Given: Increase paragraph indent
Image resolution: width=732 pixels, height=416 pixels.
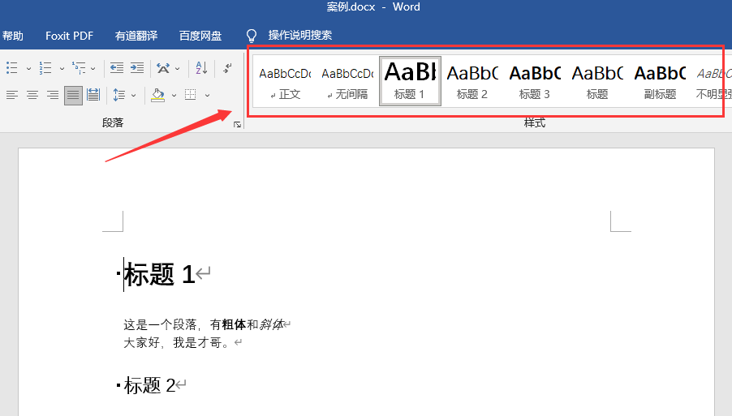Looking at the screenshot, I should point(137,68).
